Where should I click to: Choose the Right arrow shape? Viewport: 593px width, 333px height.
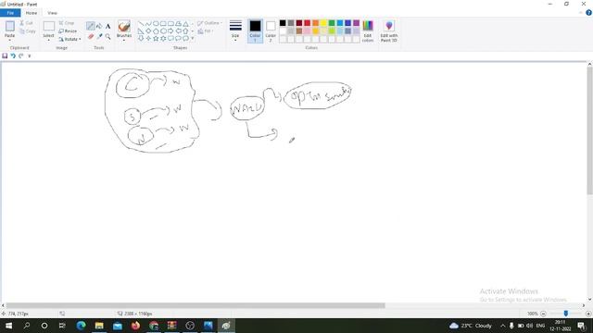(170, 31)
